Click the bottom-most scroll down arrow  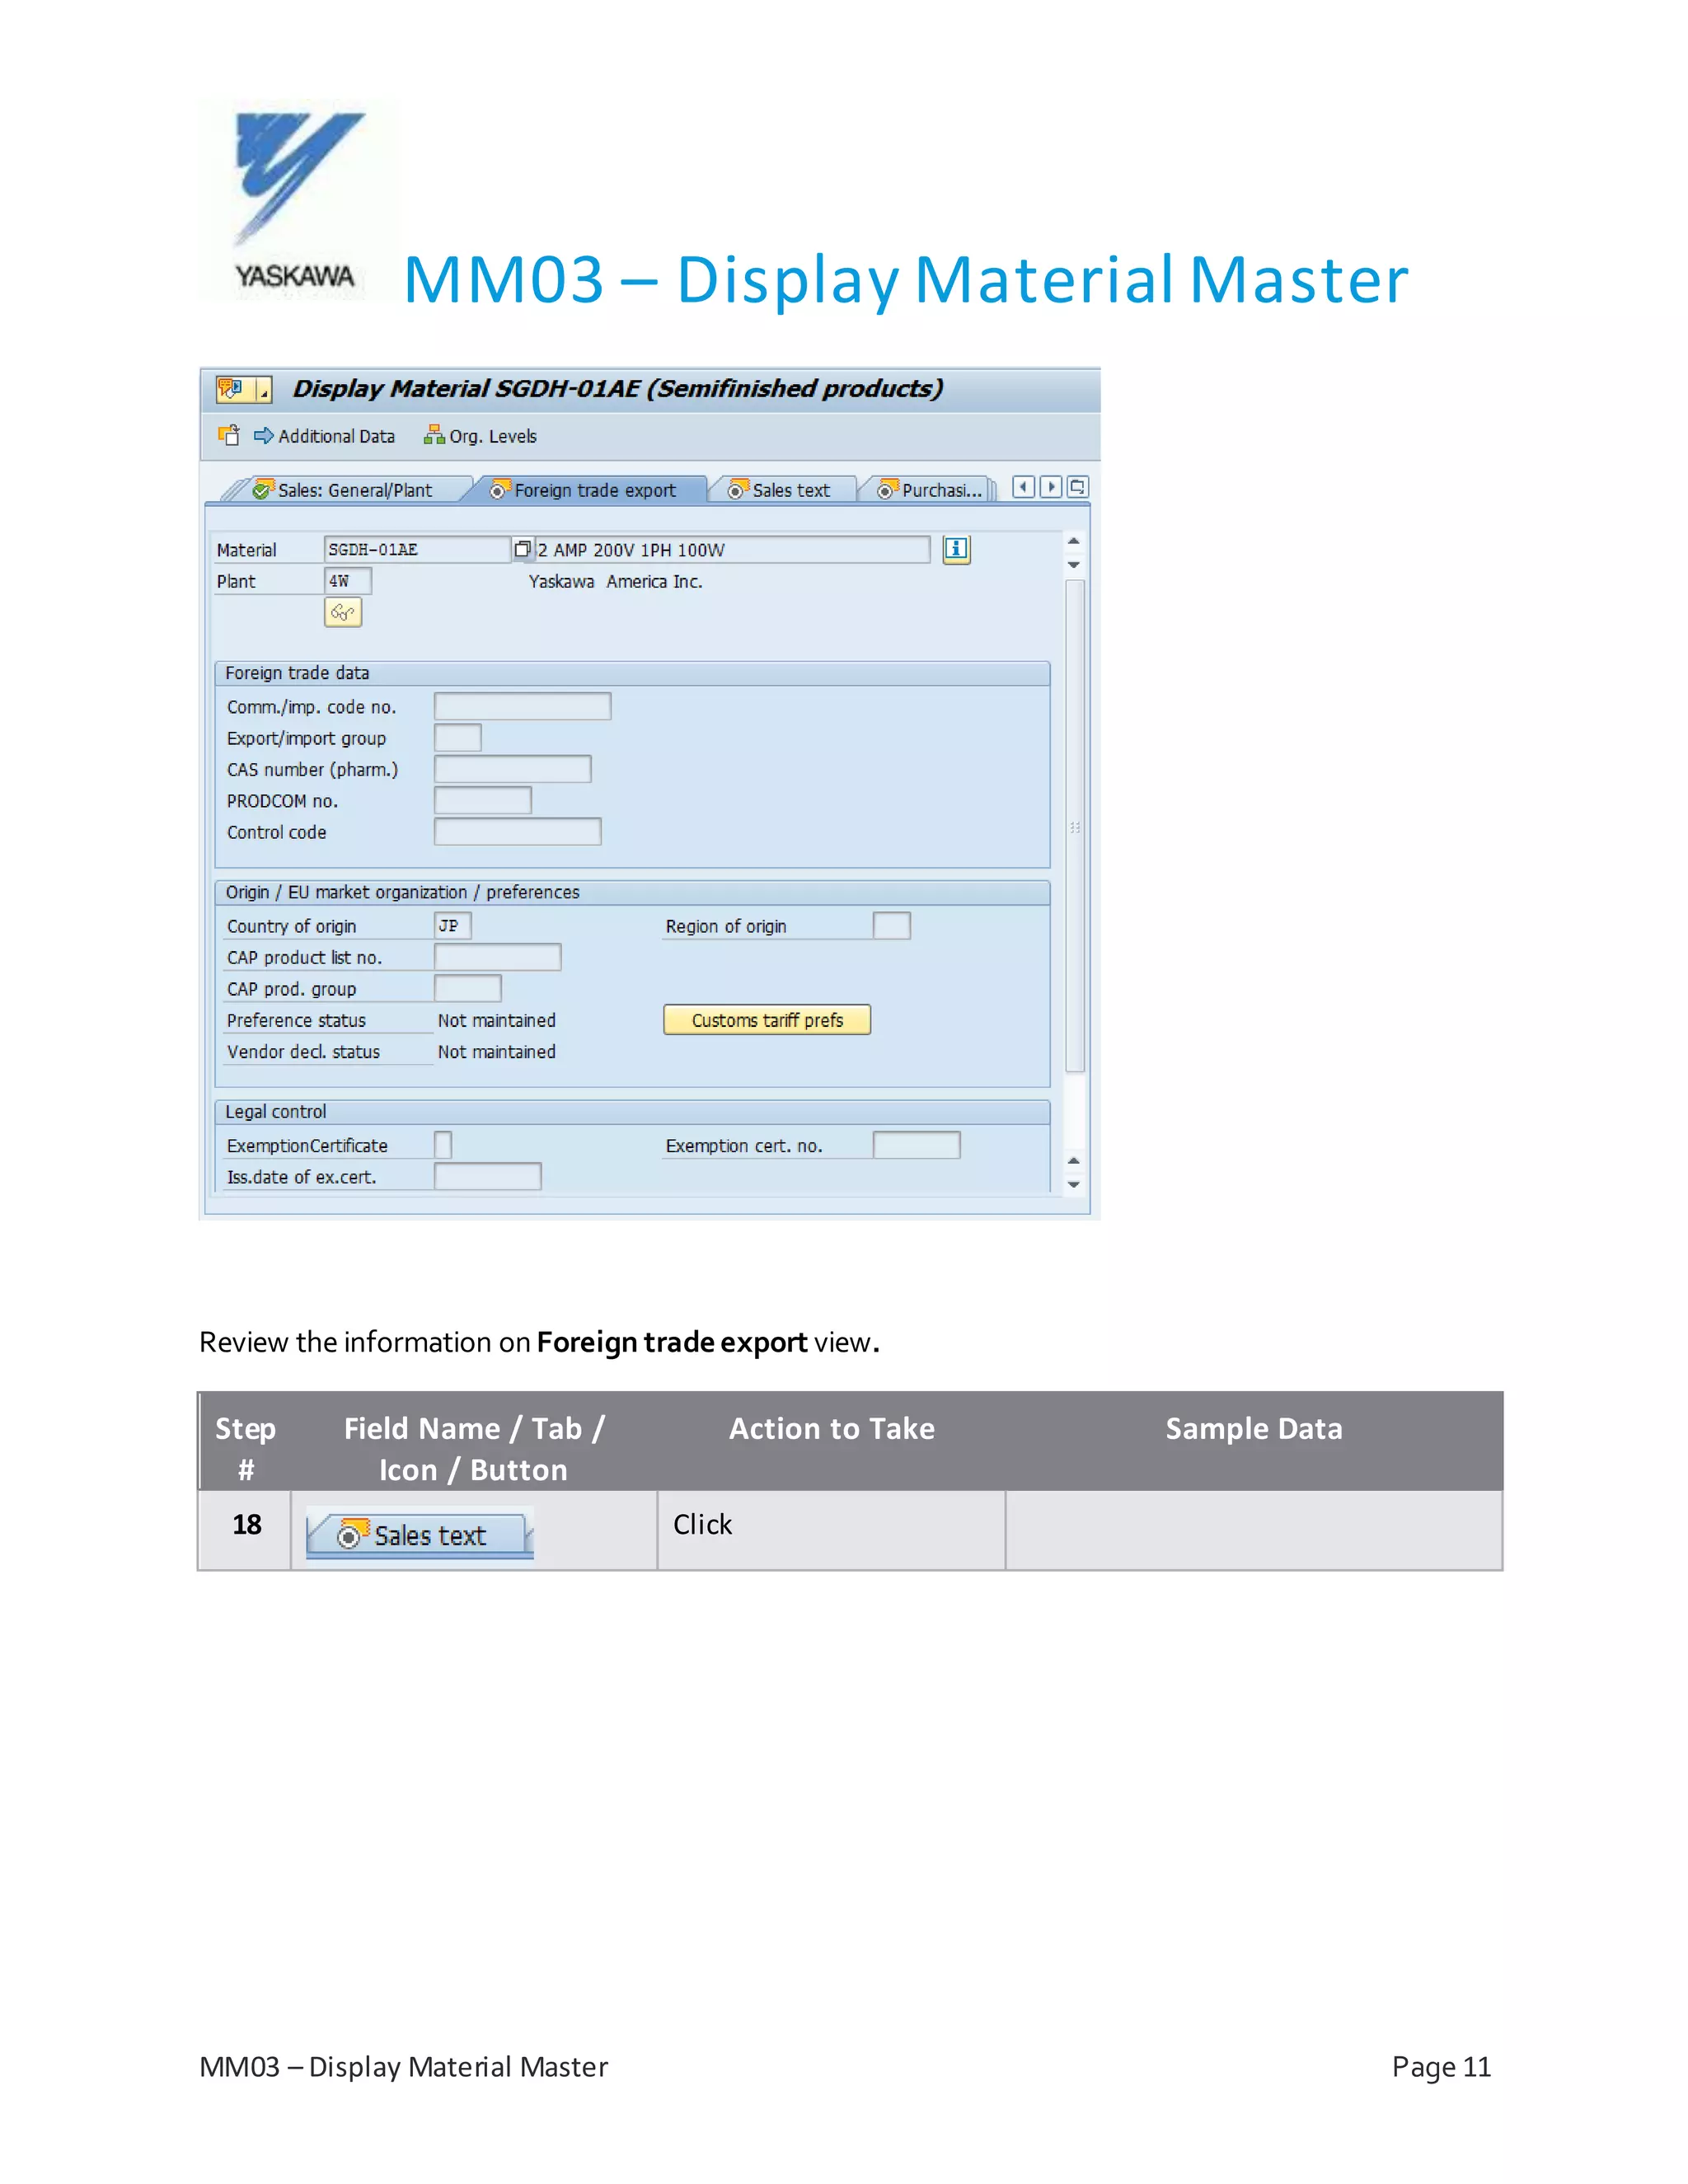pos(1074,1185)
